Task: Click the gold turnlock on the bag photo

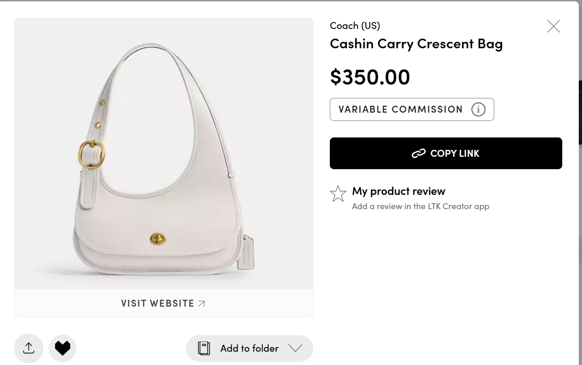Action: (158, 239)
